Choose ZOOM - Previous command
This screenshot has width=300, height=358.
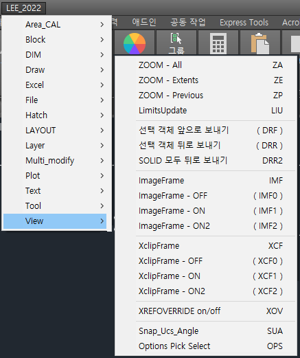tap(206, 96)
